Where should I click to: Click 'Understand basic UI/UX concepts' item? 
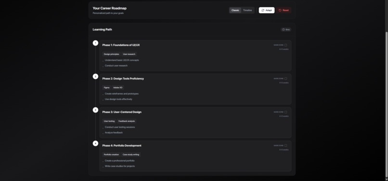(122, 60)
